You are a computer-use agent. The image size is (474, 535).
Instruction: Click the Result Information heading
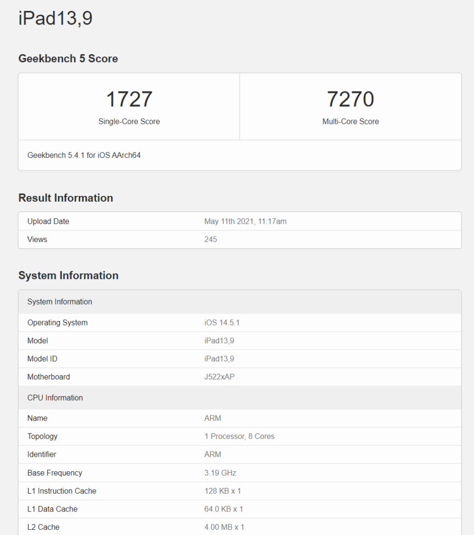(x=66, y=198)
